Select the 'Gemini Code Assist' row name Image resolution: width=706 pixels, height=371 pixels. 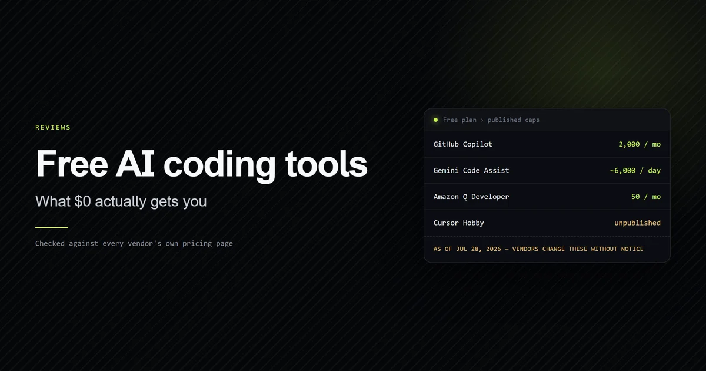tap(471, 170)
